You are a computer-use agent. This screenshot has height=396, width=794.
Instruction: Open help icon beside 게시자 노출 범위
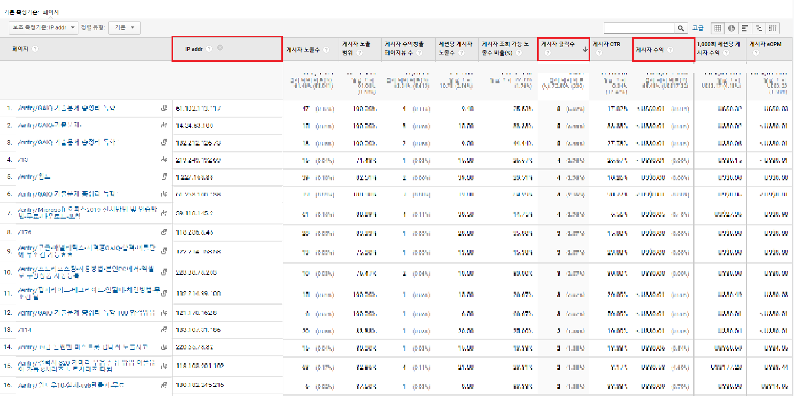(x=359, y=53)
